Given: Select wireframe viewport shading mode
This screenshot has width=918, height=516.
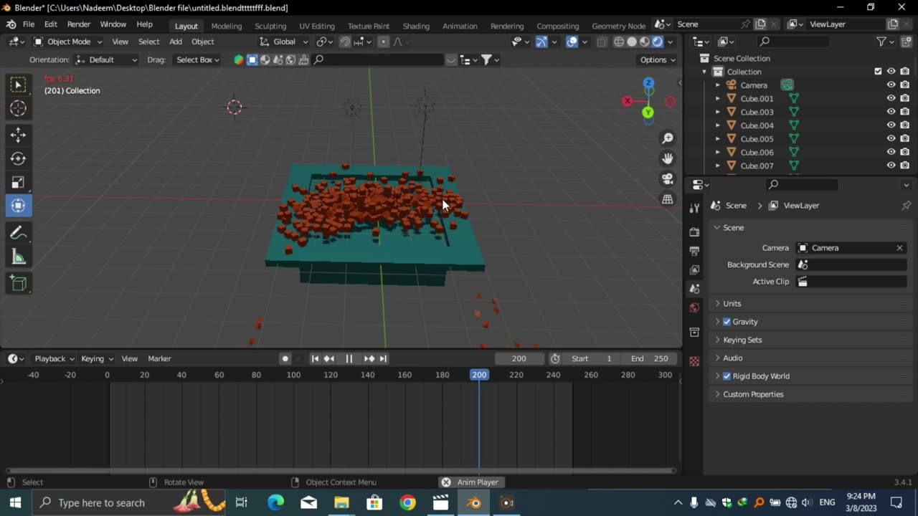Looking at the screenshot, I should pyautogui.click(x=619, y=42).
